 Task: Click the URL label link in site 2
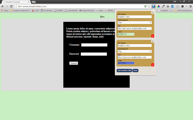pyautogui.click(x=119, y=55)
